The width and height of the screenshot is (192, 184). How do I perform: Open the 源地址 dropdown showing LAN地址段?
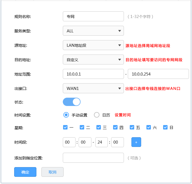93,45
